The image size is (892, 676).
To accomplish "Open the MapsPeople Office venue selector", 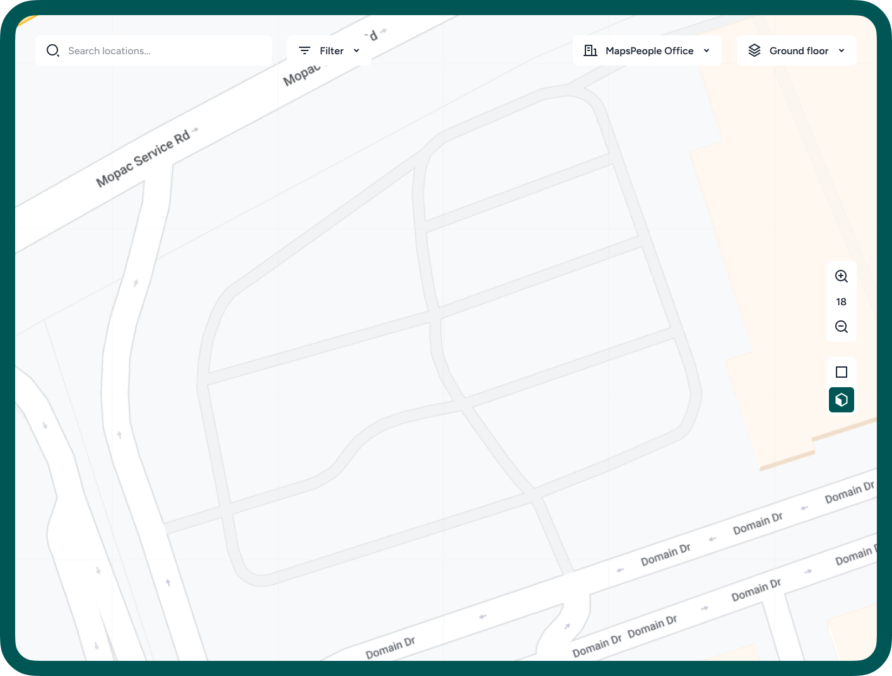I will tap(647, 50).
